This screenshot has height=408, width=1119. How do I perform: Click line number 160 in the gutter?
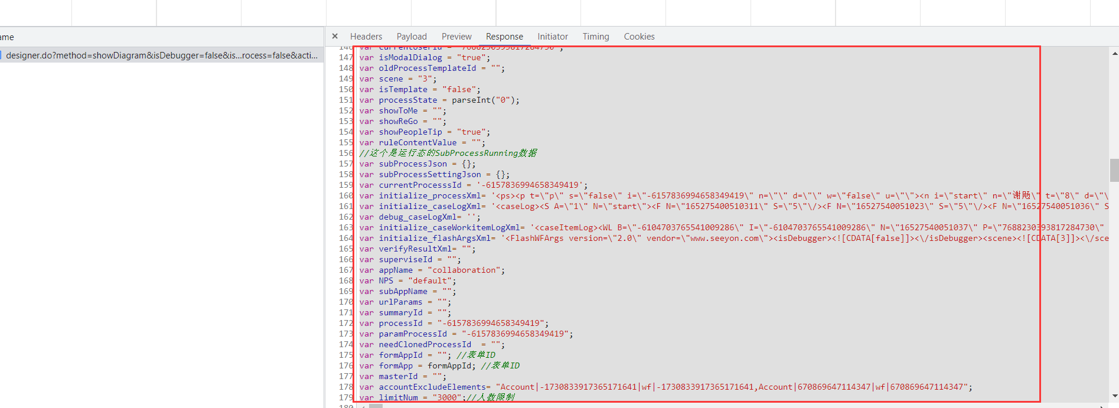(345, 195)
